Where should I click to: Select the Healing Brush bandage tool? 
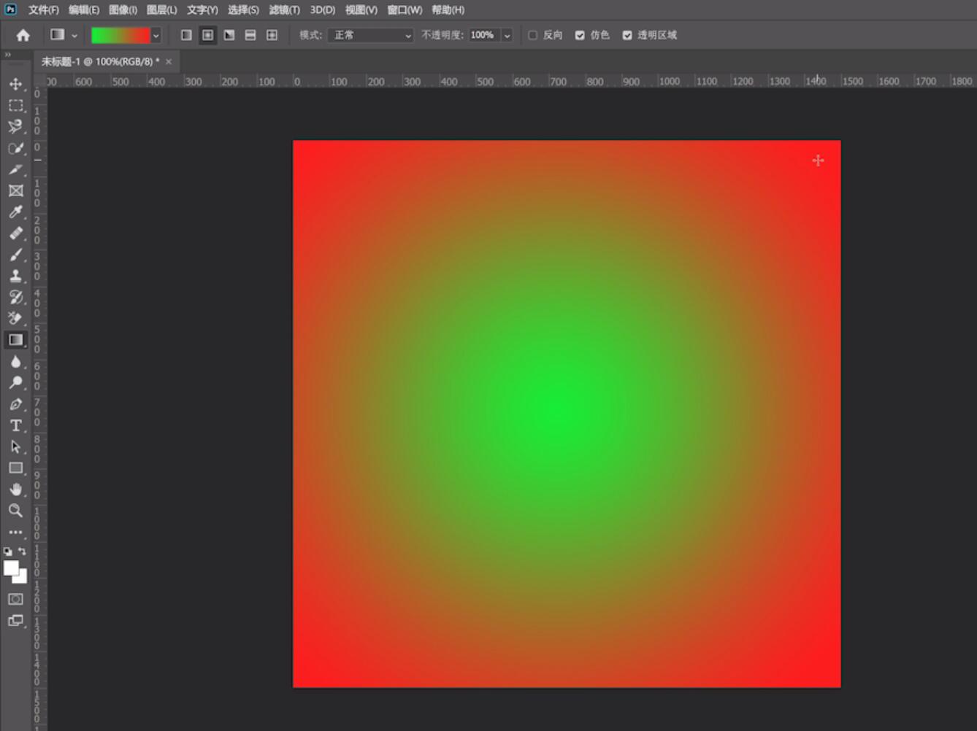[15, 233]
